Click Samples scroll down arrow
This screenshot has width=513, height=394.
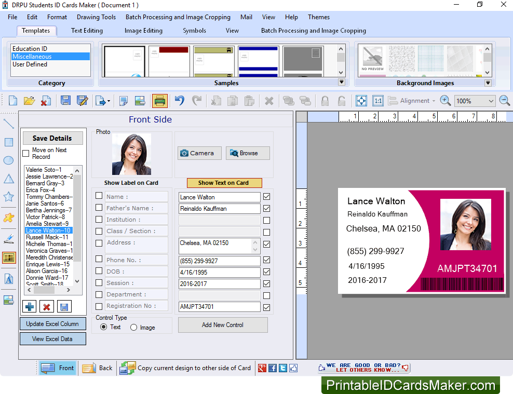341,73
